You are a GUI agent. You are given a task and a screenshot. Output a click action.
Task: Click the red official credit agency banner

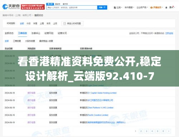pos(33,7)
